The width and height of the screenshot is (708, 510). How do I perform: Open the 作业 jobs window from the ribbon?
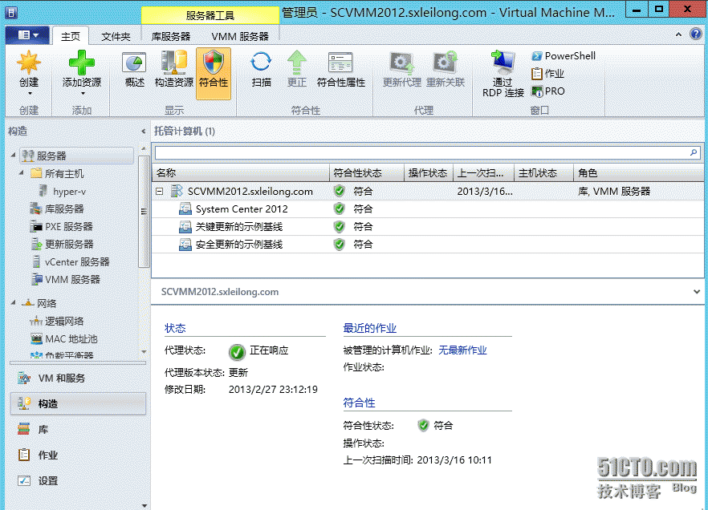(547, 74)
